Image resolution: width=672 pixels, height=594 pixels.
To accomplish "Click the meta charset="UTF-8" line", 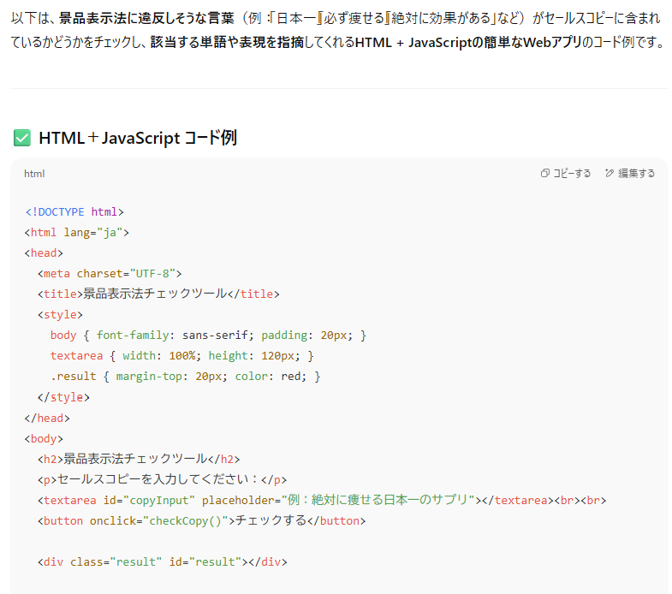I will tap(110, 273).
